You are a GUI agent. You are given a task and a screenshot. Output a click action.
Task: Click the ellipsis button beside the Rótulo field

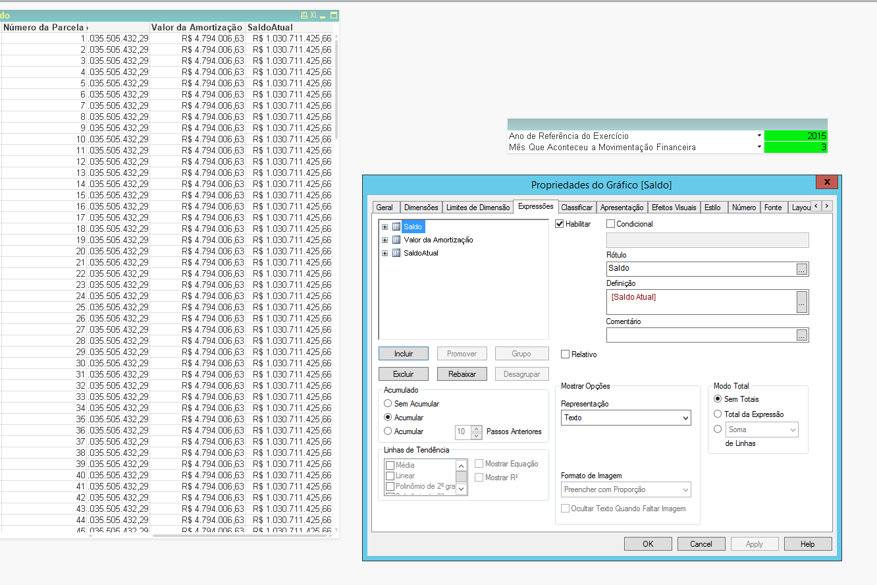(x=801, y=269)
